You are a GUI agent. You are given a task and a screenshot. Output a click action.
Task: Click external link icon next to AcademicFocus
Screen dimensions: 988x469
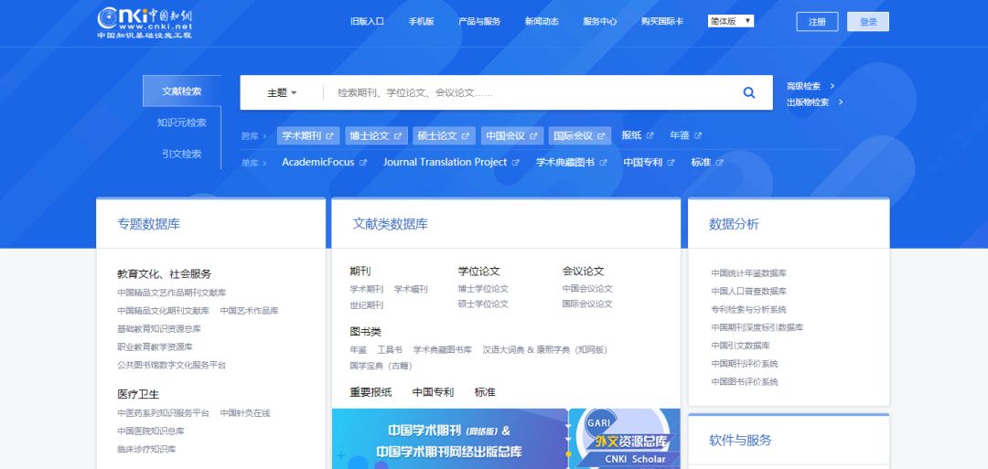pyautogui.click(x=363, y=163)
